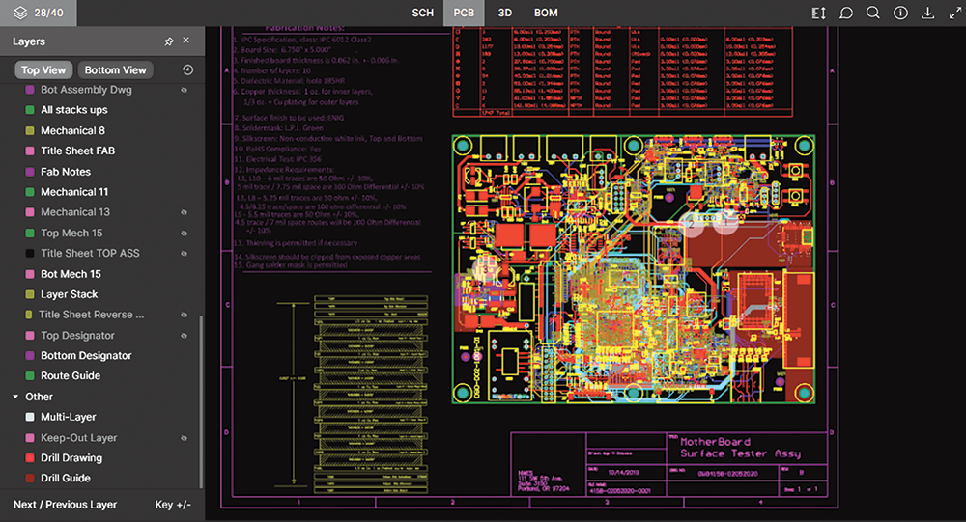Open the info icon in toolbar
966x522 pixels.
pyautogui.click(x=900, y=13)
